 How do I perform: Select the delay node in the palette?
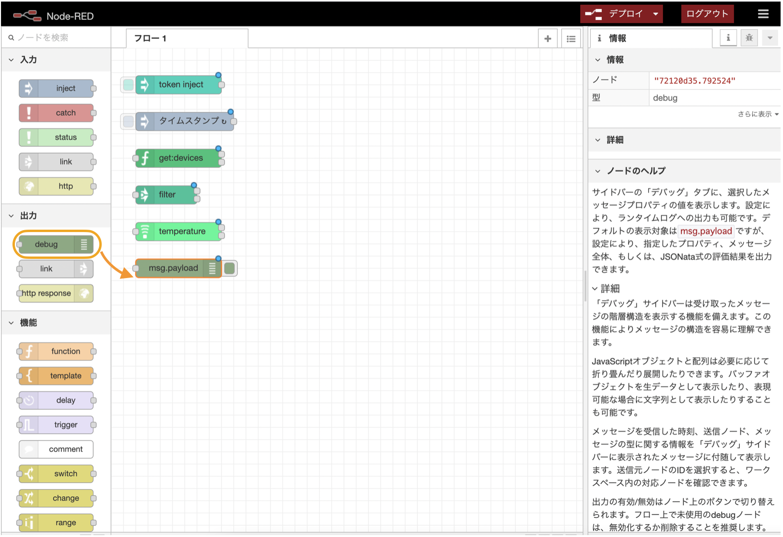(56, 400)
